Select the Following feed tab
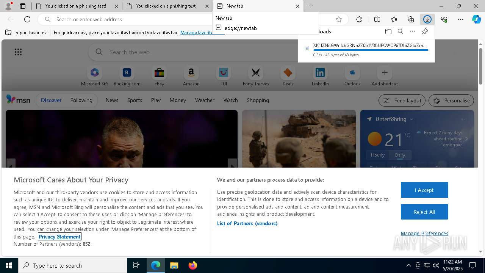The image size is (485, 273). 81,100
